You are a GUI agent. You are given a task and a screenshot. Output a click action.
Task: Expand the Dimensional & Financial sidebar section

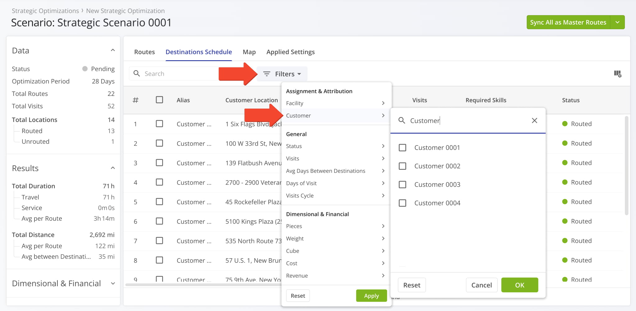tap(112, 283)
